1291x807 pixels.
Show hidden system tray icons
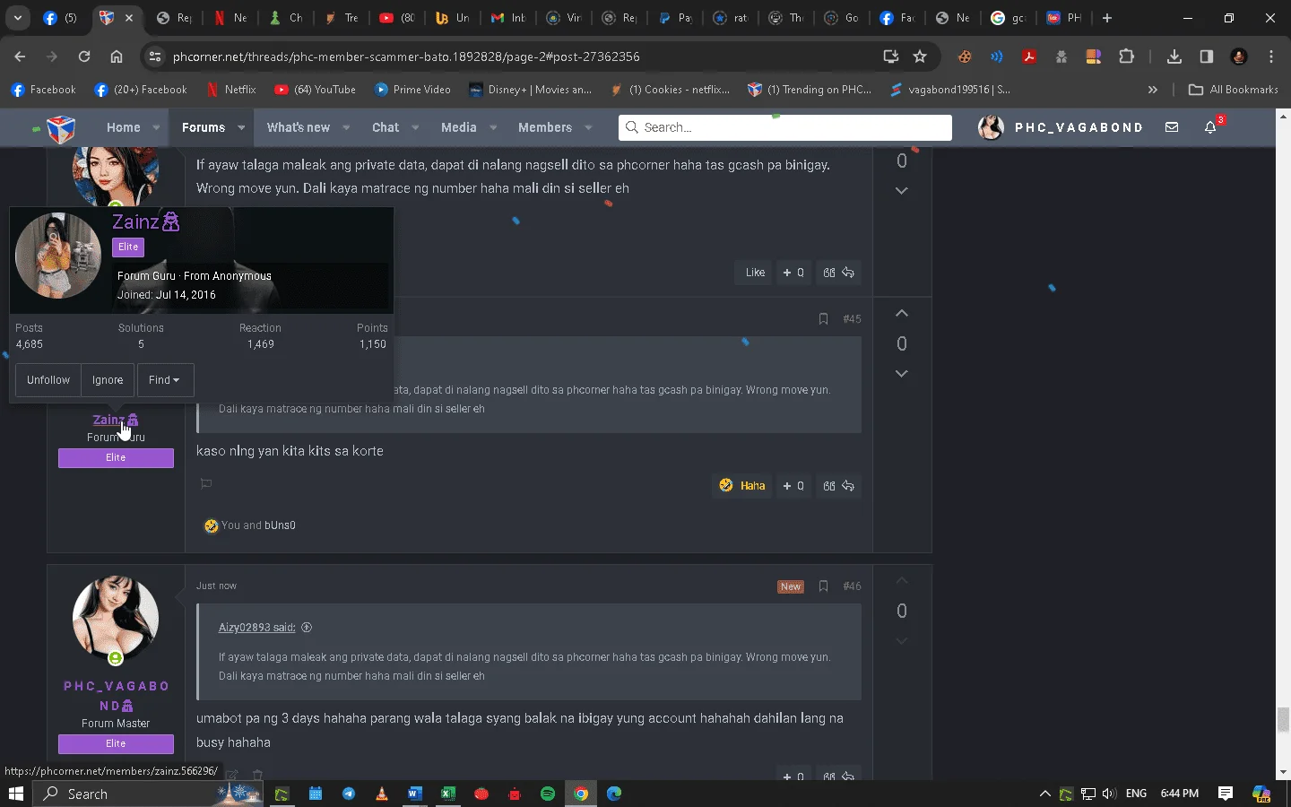coord(1044,794)
